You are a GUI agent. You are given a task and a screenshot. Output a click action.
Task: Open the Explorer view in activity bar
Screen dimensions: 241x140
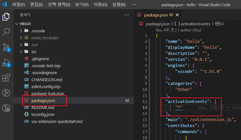pyautogui.click(x=6, y=17)
